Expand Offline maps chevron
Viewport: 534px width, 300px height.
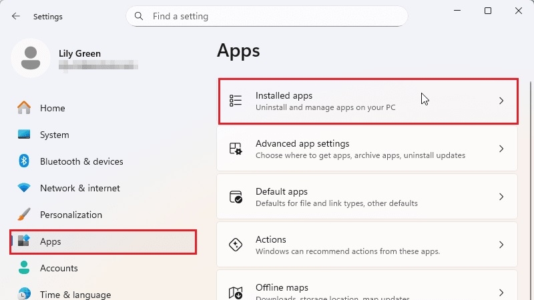point(501,293)
